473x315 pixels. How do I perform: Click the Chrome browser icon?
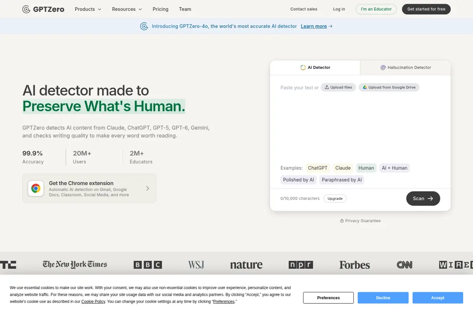[x=36, y=189]
